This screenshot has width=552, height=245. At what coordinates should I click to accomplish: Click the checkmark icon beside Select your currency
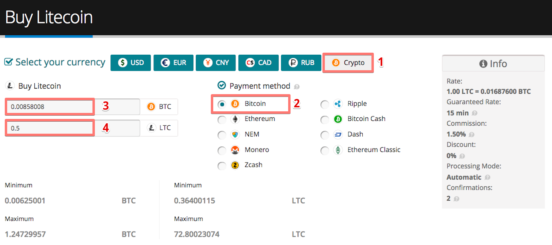pyautogui.click(x=8, y=62)
